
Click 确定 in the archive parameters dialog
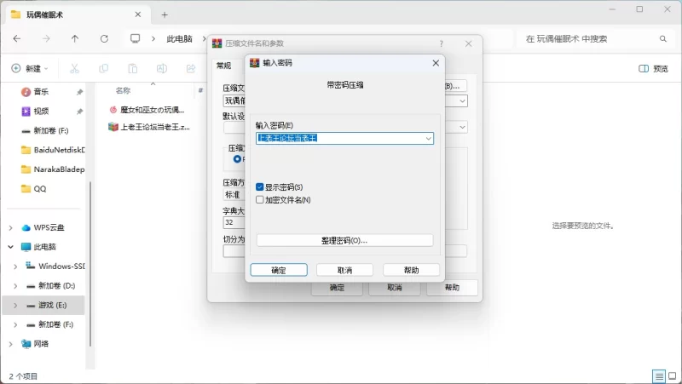pos(337,288)
